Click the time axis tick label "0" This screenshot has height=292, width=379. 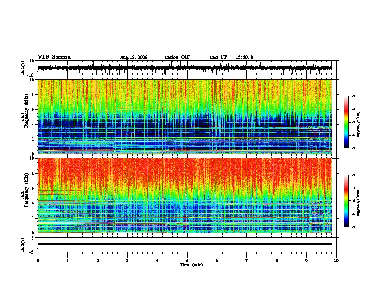[38, 261]
